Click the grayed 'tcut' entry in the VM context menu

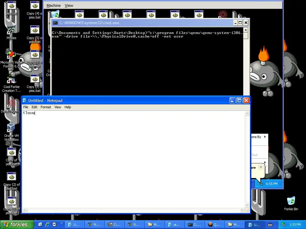[255, 155]
